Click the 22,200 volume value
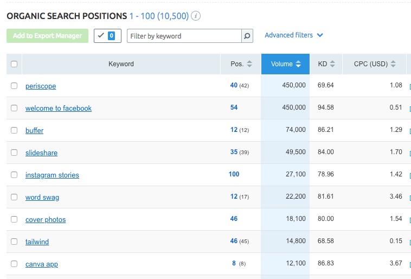 [x=296, y=196]
